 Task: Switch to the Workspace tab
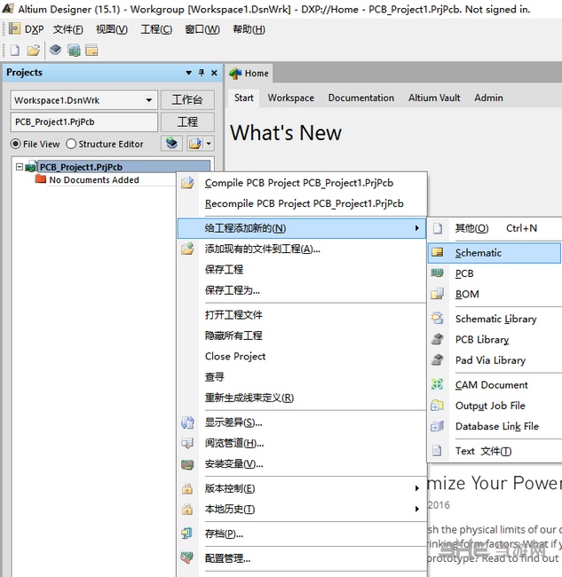click(290, 98)
